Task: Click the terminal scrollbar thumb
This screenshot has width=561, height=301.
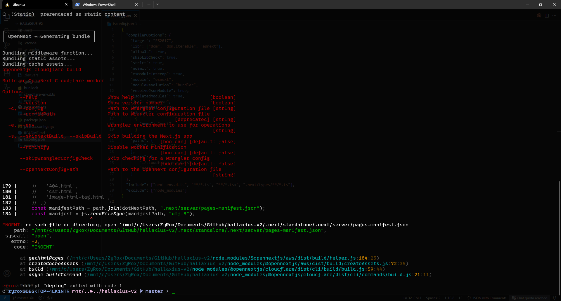Action: click(x=559, y=238)
